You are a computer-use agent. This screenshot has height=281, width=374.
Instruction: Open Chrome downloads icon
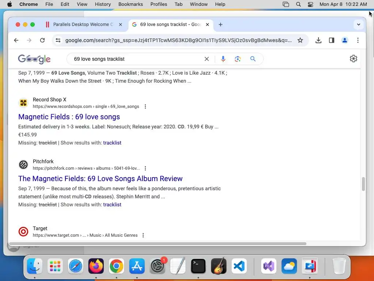tap(318, 40)
